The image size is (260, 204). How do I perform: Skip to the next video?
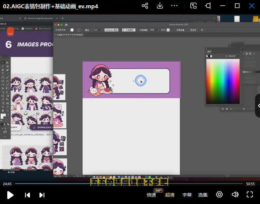(42, 195)
